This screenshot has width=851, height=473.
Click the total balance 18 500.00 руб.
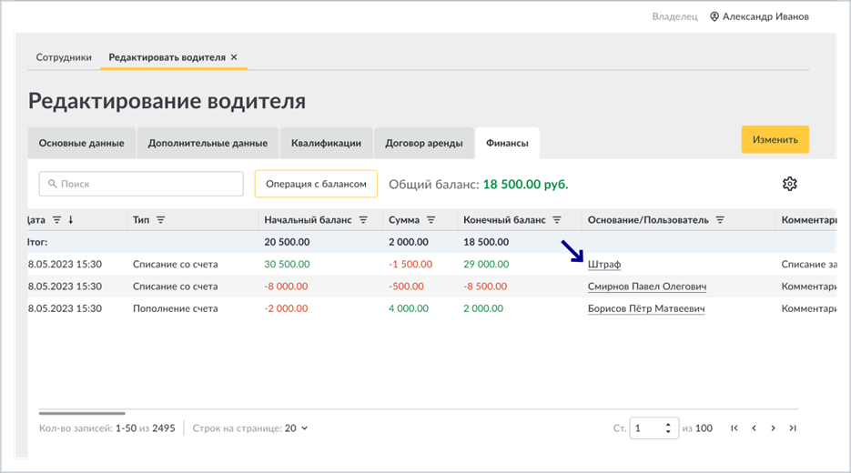point(525,185)
